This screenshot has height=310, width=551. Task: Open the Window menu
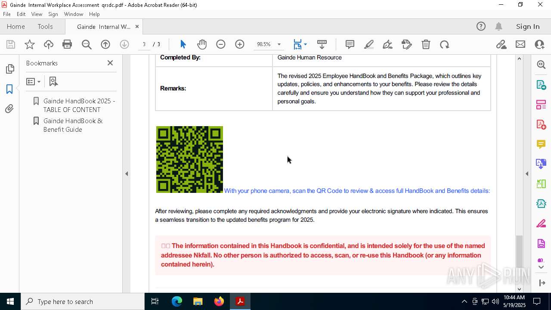point(74,14)
